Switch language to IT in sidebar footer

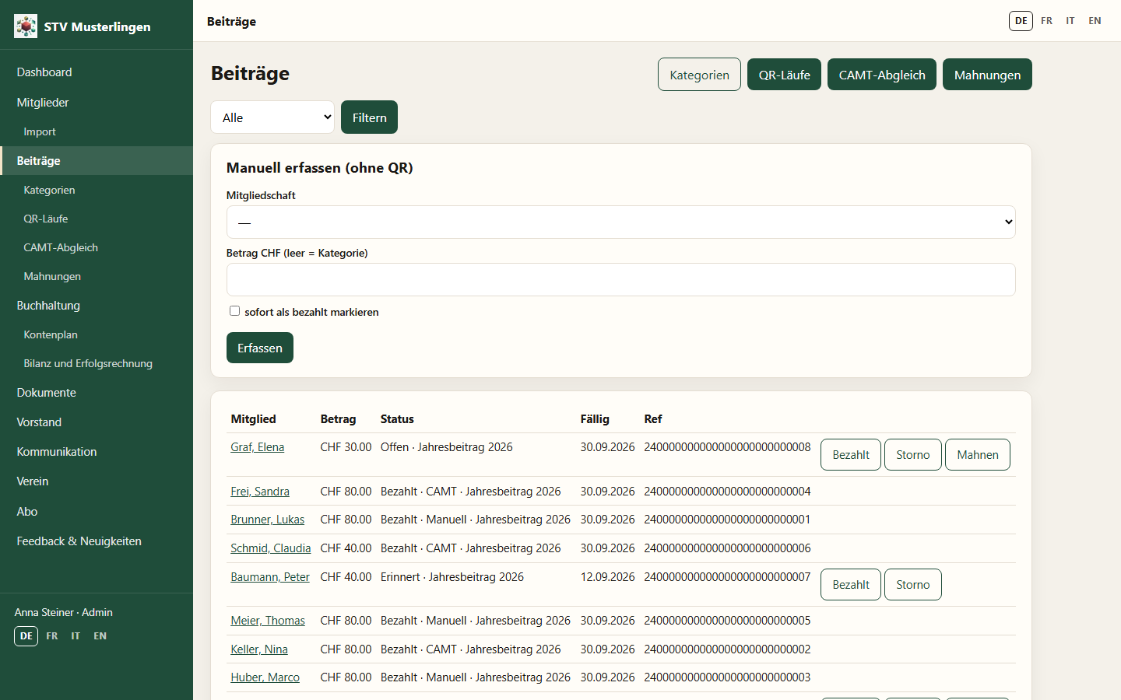76,636
